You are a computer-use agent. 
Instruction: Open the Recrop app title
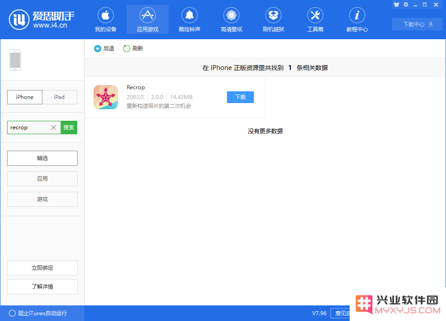[136, 87]
